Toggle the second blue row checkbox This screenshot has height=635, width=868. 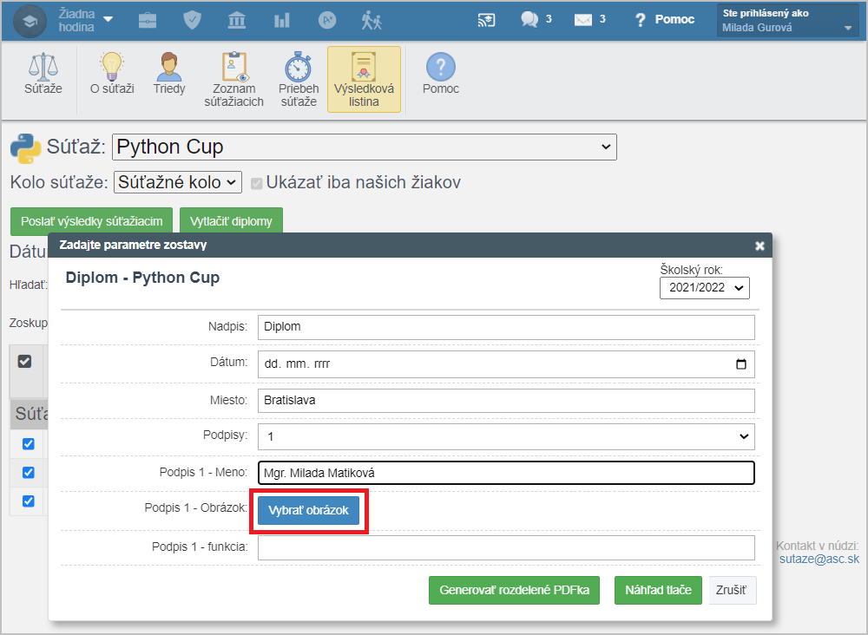[29, 473]
